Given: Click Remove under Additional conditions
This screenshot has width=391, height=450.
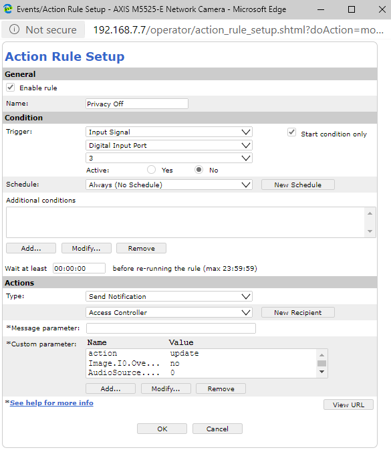Looking at the screenshot, I should tap(141, 248).
